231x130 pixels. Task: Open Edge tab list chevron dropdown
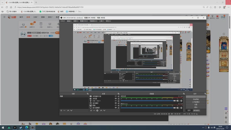(2, 2)
